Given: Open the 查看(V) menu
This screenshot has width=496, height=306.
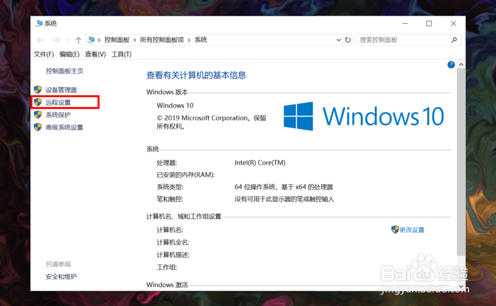Looking at the screenshot, I should coord(95,55).
